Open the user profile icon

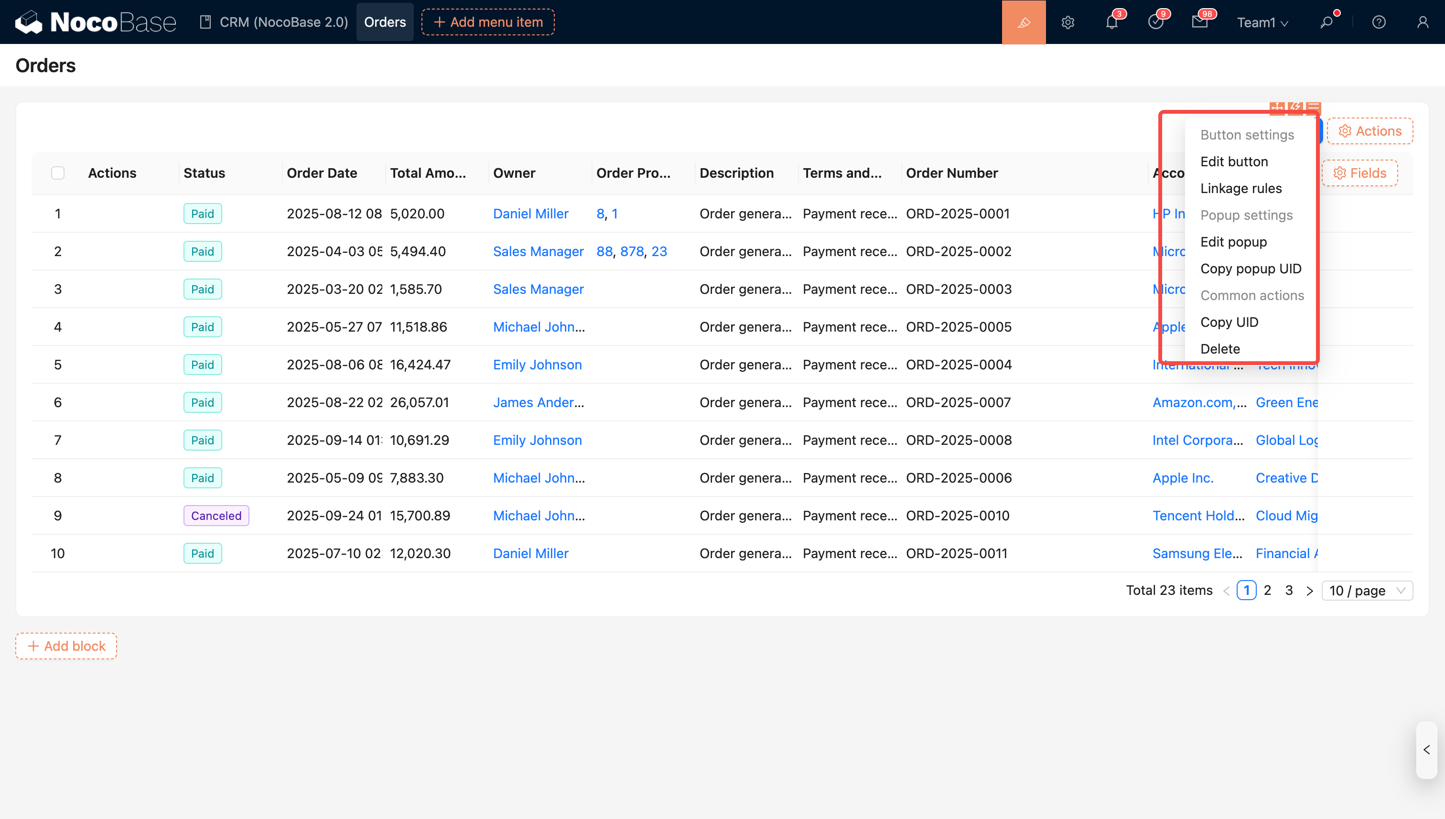[x=1423, y=22]
